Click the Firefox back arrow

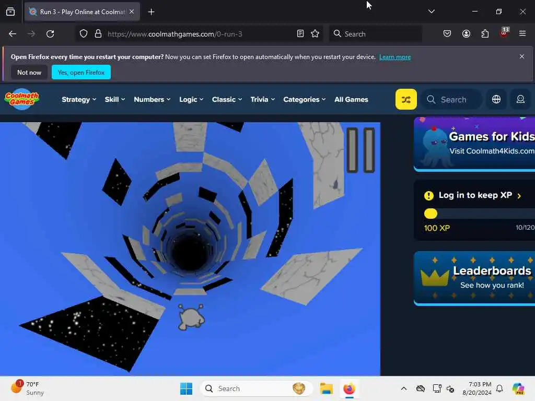pyautogui.click(x=13, y=34)
